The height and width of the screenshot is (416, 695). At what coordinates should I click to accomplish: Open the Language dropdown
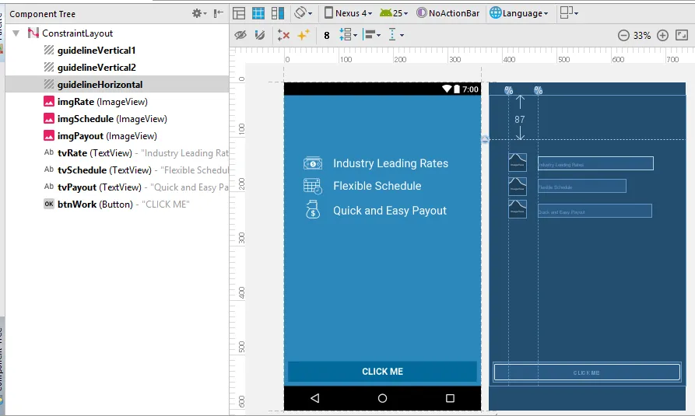519,13
